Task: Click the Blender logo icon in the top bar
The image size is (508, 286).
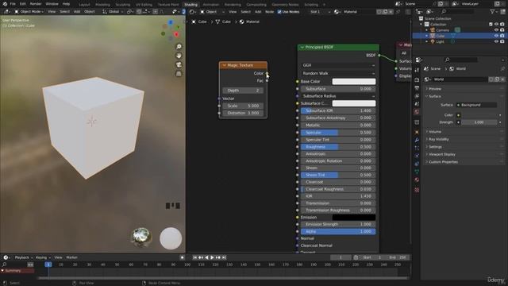Action: click(x=5, y=4)
